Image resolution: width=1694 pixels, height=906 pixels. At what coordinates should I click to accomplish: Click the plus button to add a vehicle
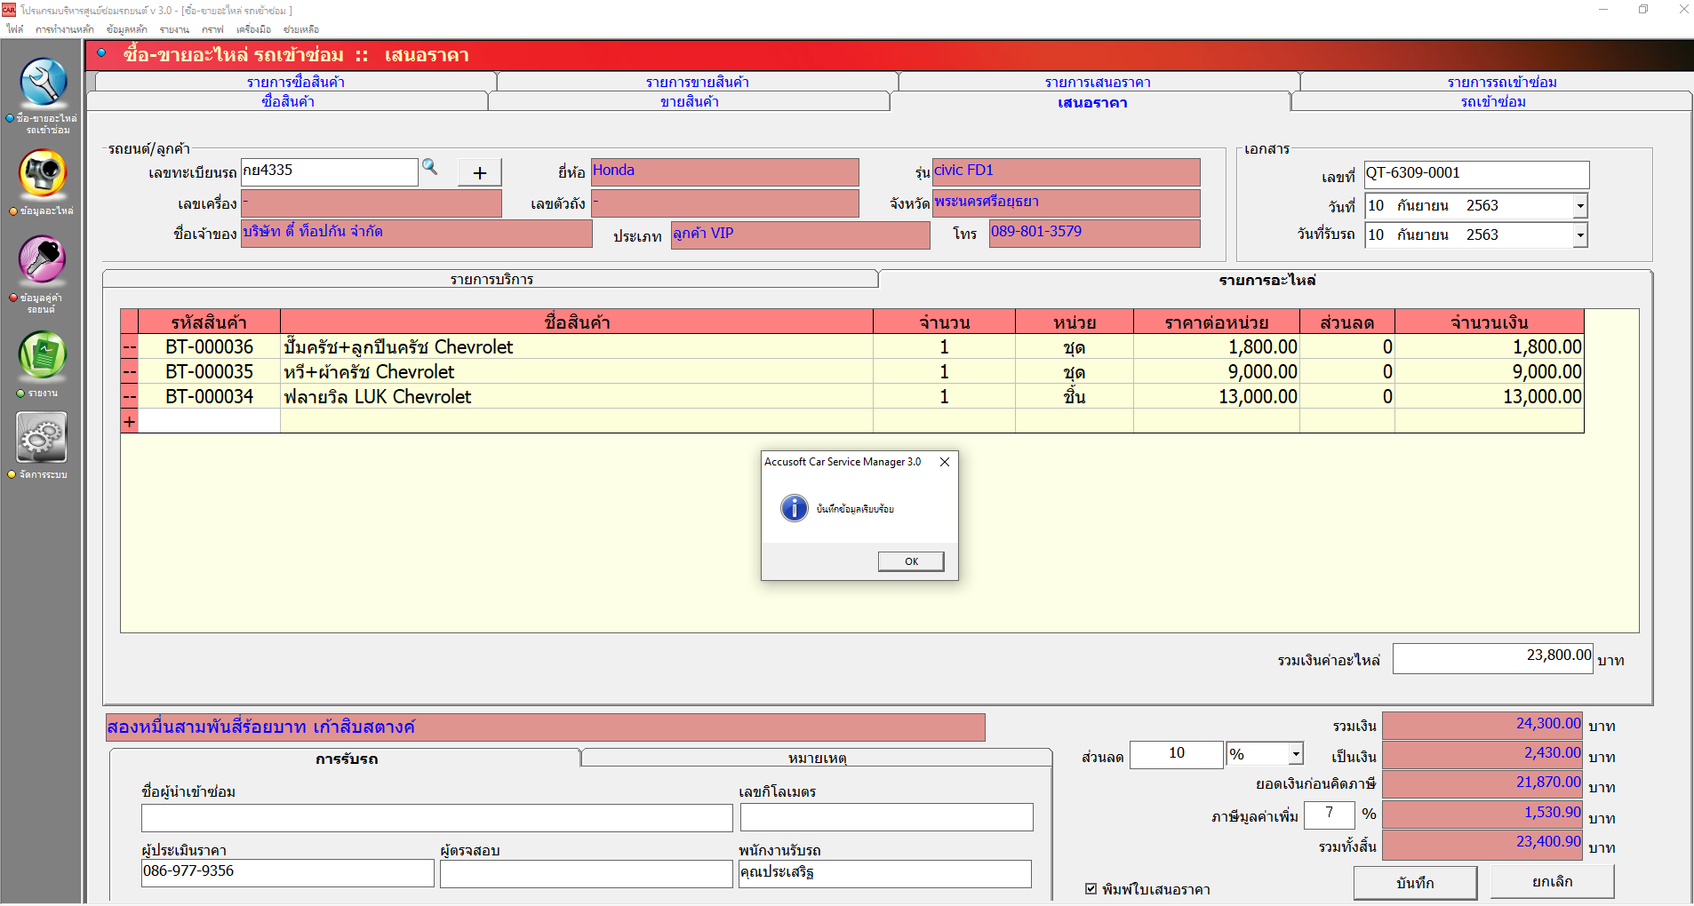pos(480,172)
